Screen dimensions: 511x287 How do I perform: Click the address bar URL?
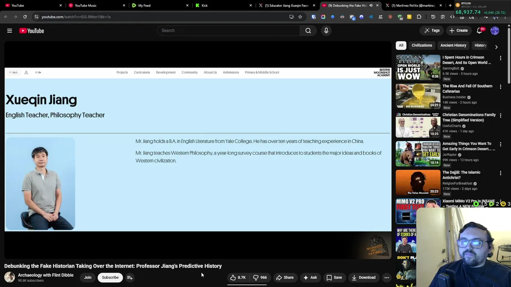pos(76,17)
